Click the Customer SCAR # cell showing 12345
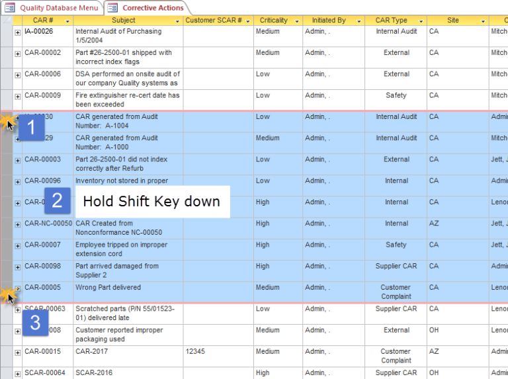Image resolution: width=508 pixels, height=379 pixels. [x=218, y=352]
